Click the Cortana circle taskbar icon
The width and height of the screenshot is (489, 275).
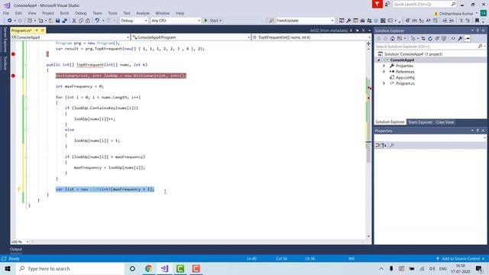click(132, 268)
